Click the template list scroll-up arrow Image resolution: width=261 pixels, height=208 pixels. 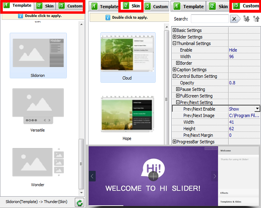[81, 24]
